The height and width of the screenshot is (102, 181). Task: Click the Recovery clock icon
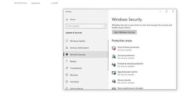click(67, 75)
